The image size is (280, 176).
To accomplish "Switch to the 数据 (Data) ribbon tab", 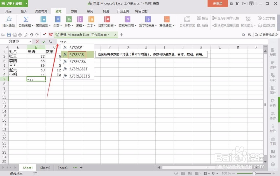I will [74, 11].
